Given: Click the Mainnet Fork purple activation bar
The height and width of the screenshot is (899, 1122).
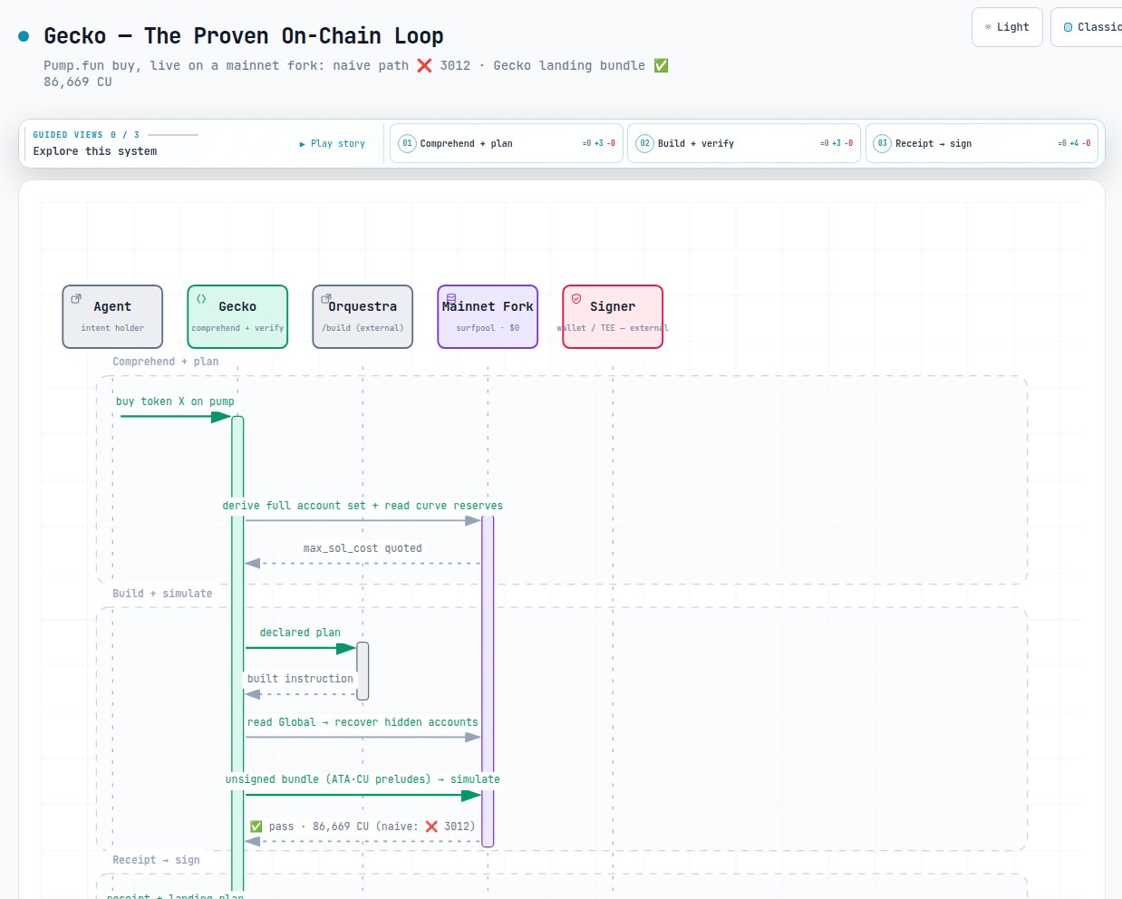Looking at the screenshot, I should 488,681.
